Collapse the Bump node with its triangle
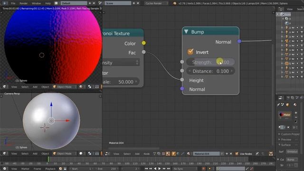Screen dimensions: 304x171 pyautogui.click(x=186, y=32)
